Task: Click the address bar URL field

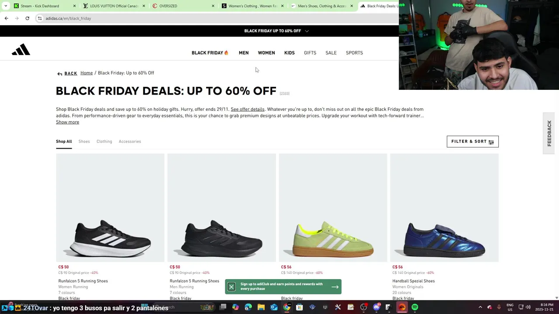Action: coord(175,18)
